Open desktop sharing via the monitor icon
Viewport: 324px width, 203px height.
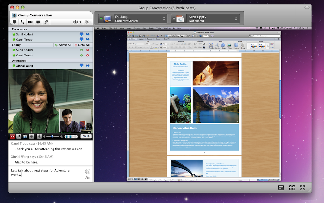39,22
